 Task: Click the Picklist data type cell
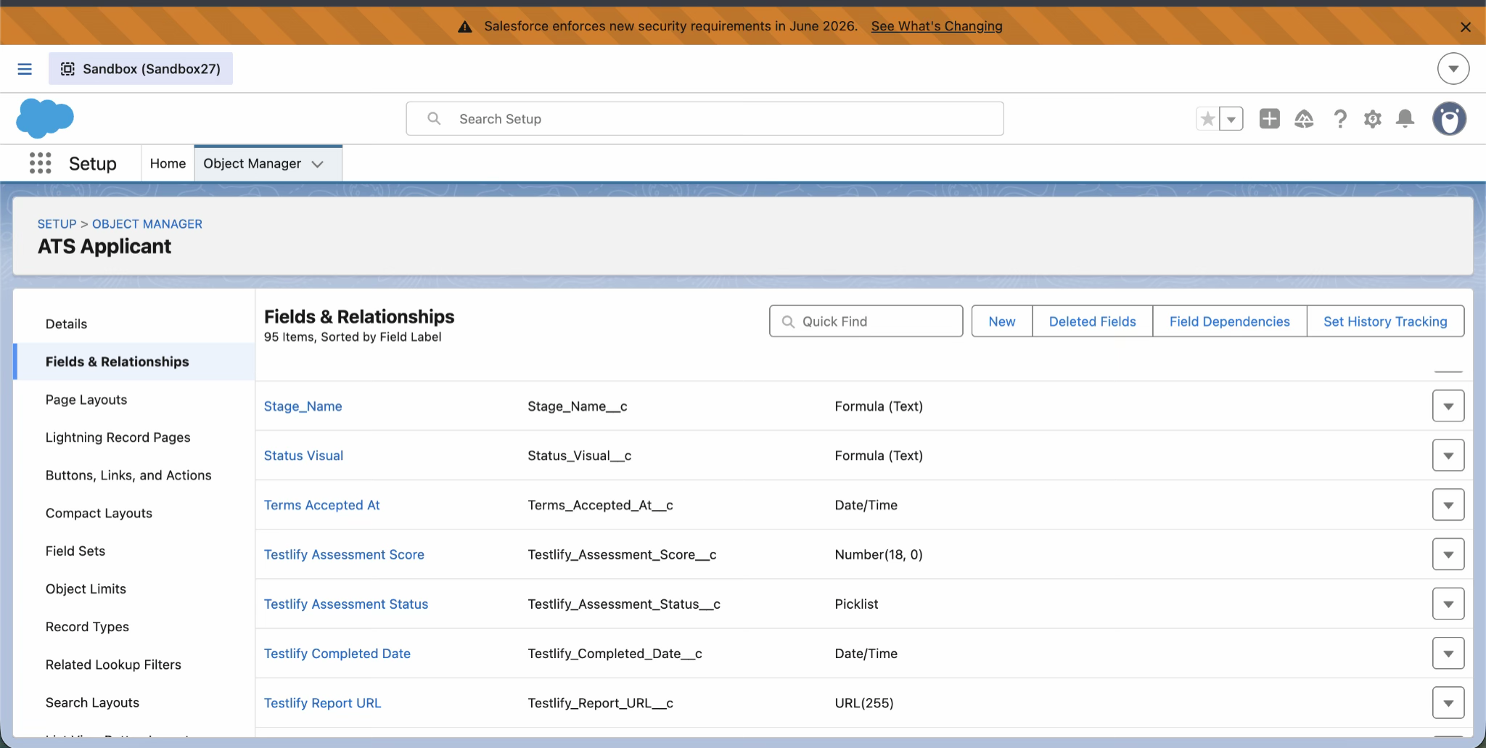[856, 604]
